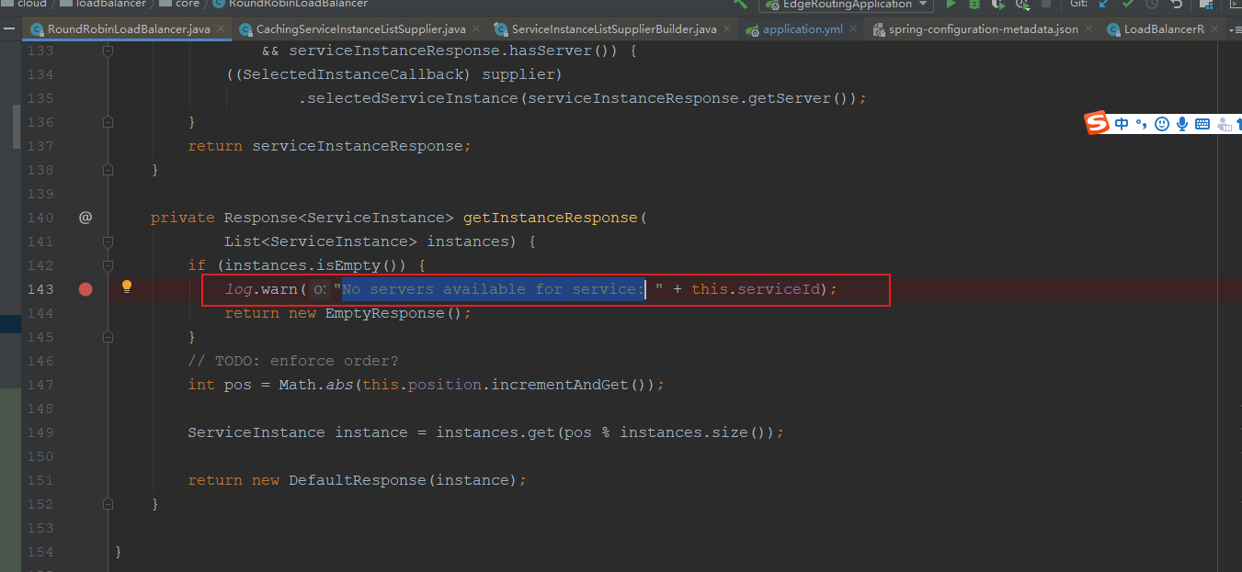1242x572 pixels.
Task: Start debugging with the green bug icon
Action: (x=974, y=4)
